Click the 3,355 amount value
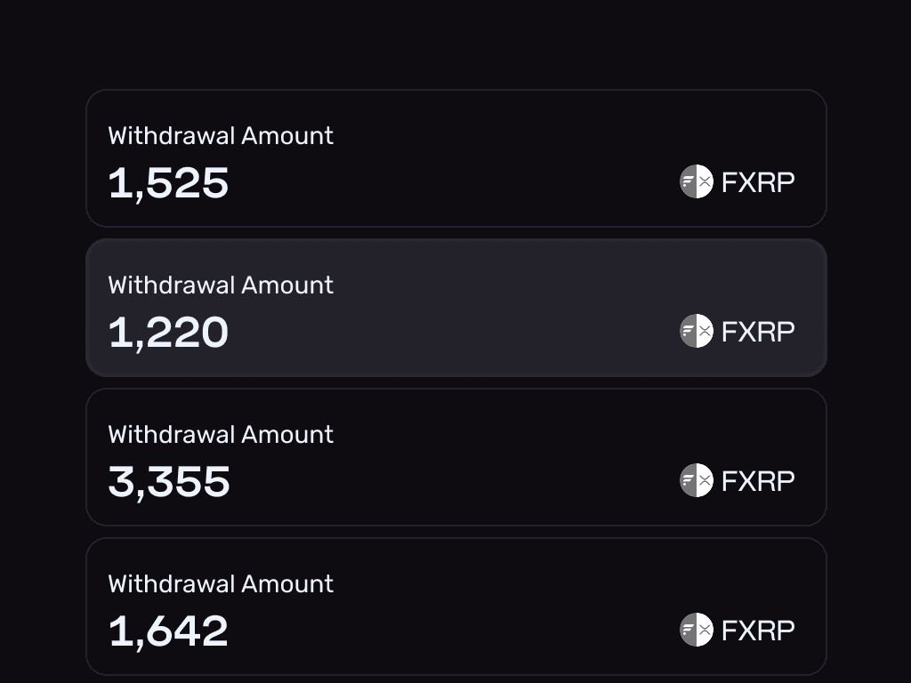 (x=169, y=482)
